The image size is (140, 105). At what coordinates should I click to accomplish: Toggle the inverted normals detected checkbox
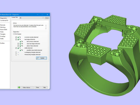pos(16,37)
